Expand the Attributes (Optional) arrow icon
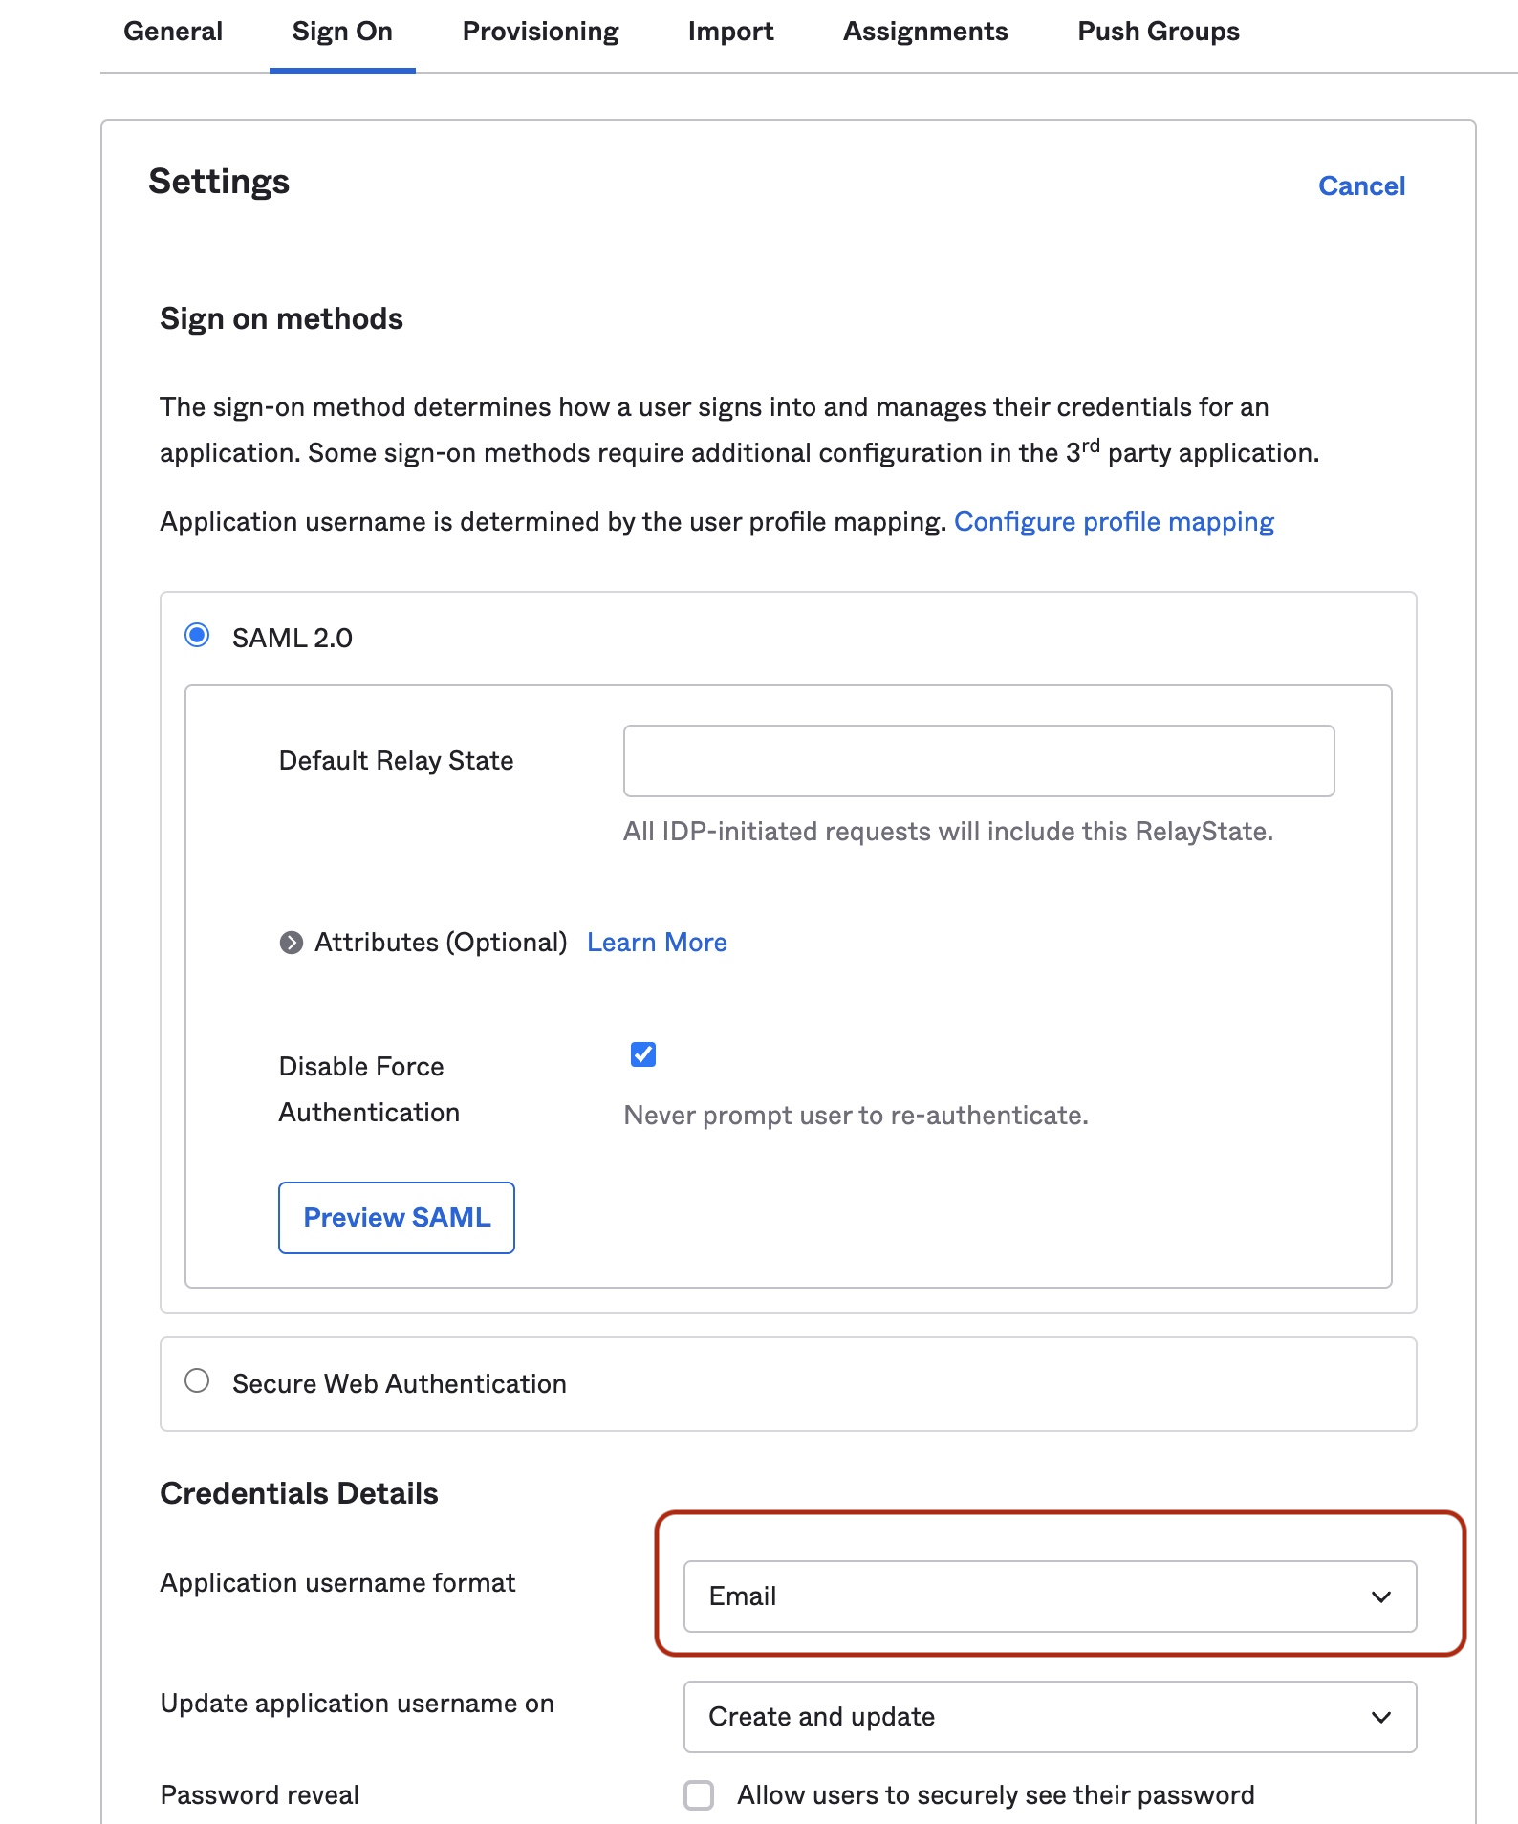Screen dimensions: 1518x1824 pyautogui.click(x=291, y=943)
